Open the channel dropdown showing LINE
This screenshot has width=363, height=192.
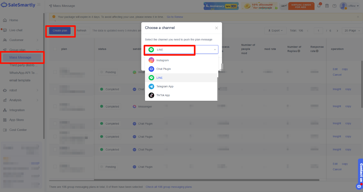coord(181,50)
